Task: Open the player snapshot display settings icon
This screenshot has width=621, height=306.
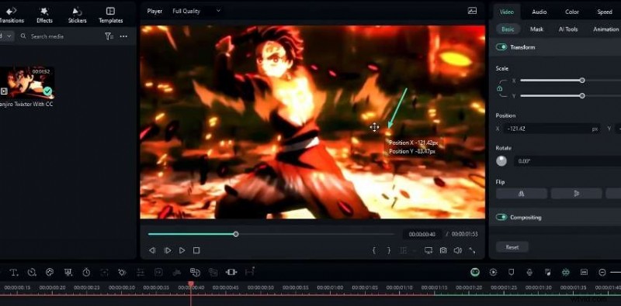Action: (x=472, y=11)
